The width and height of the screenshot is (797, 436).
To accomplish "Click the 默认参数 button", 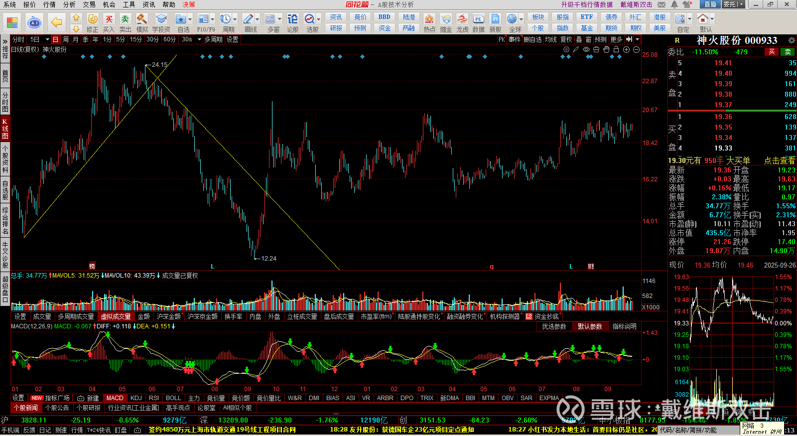I will (590, 326).
